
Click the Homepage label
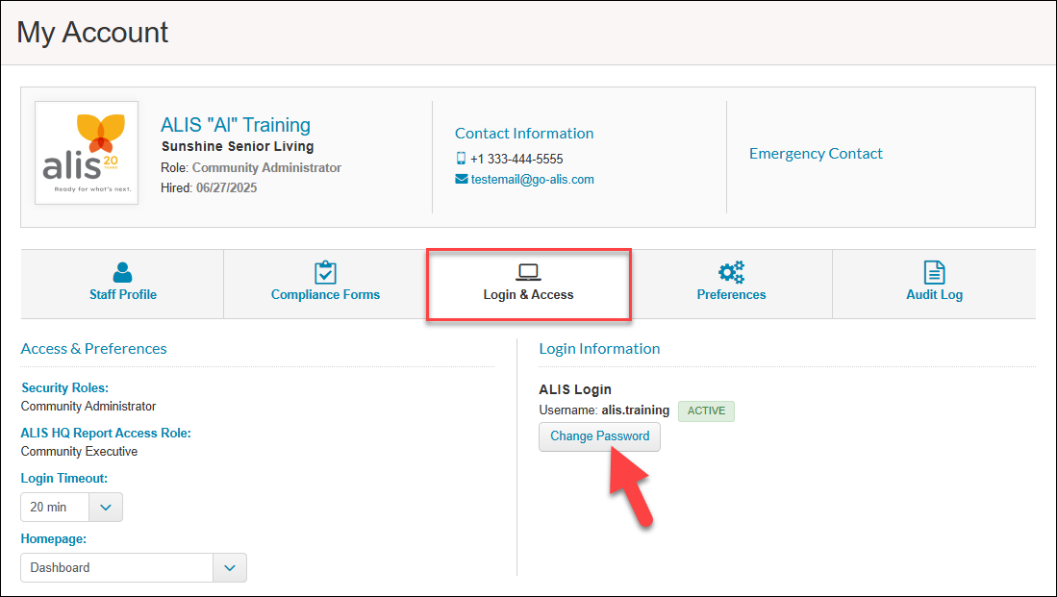tap(53, 539)
